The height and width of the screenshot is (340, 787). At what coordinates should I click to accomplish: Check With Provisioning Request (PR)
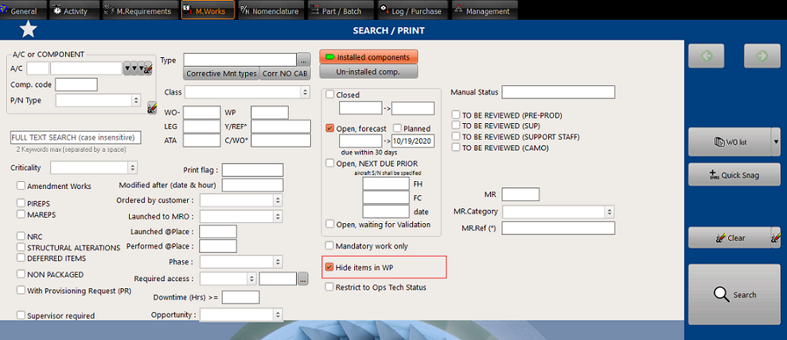(21, 291)
